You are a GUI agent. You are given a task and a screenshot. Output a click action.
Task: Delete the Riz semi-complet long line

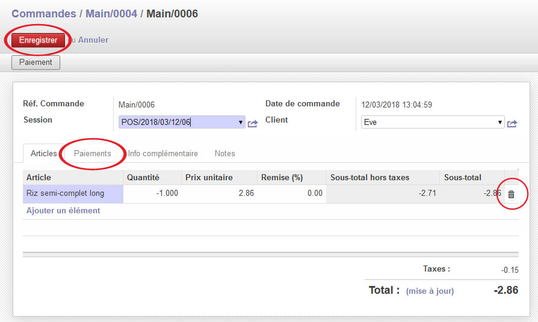511,194
